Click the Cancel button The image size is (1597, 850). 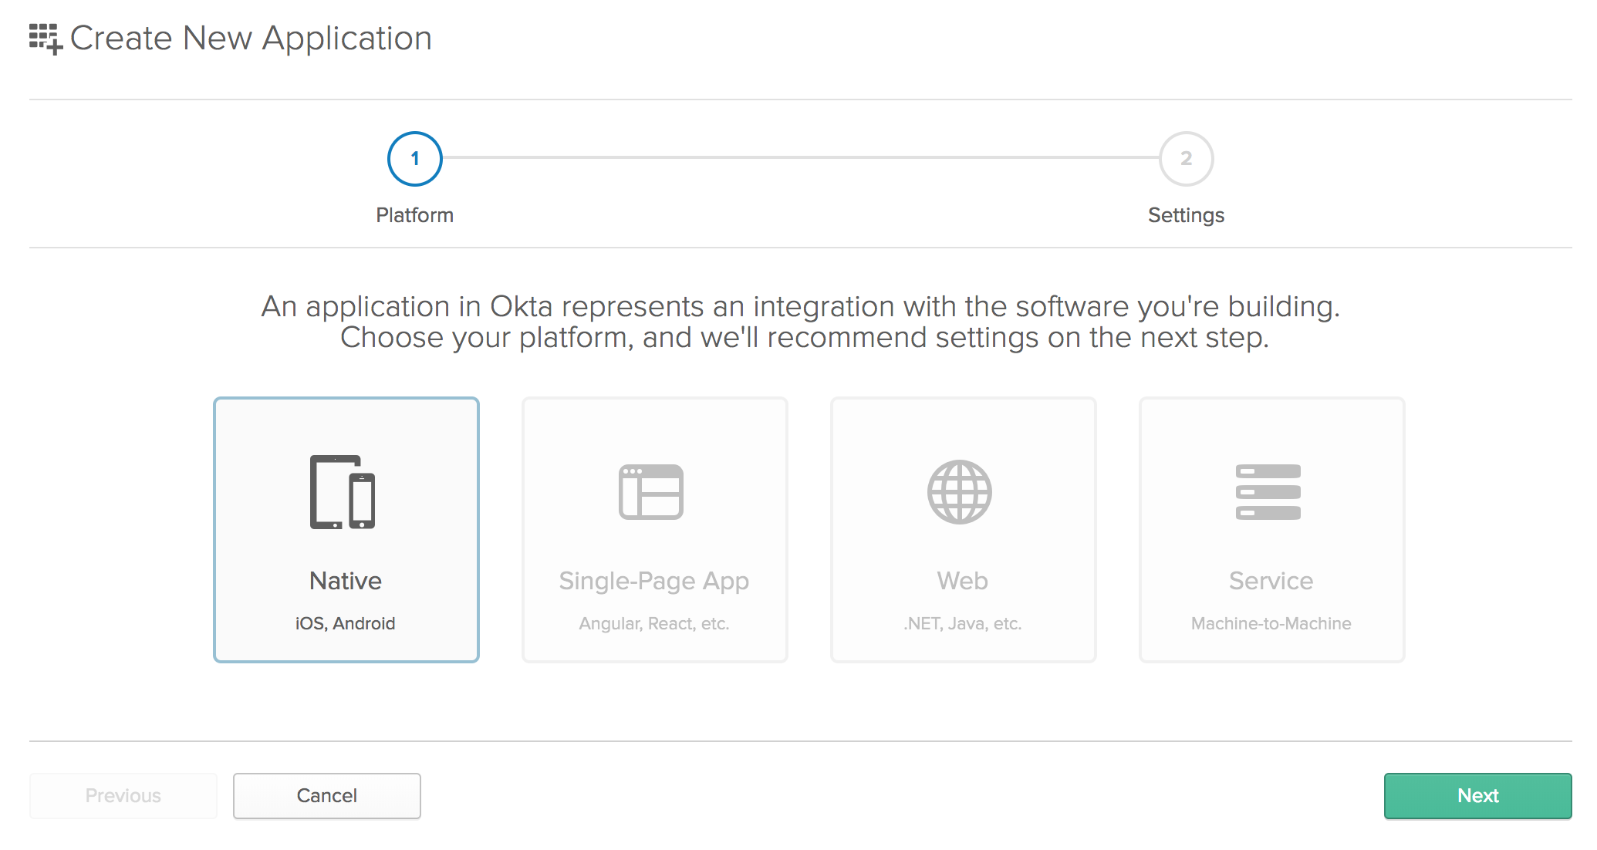[327, 796]
